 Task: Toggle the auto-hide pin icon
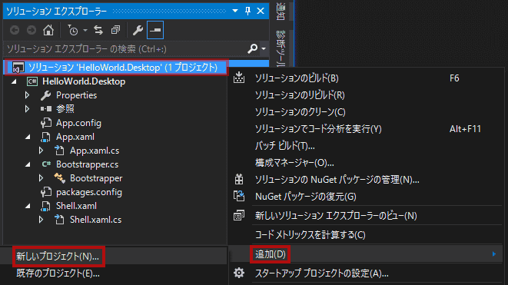[247, 11]
